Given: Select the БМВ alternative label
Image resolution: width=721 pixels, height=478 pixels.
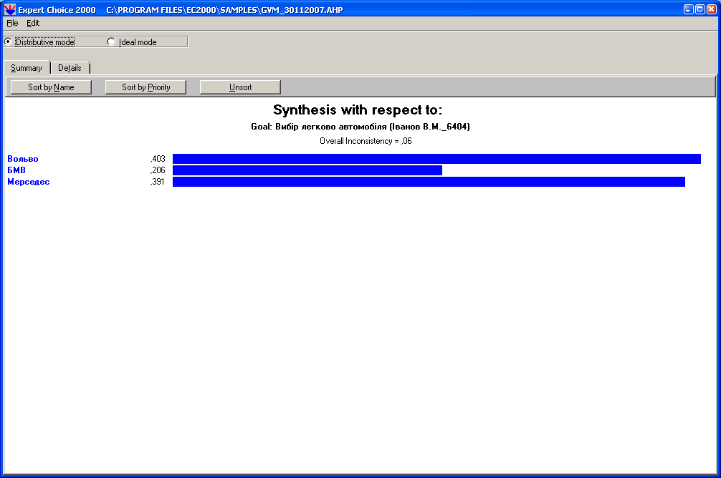Looking at the screenshot, I should pyautogui.click(x=16, y=170).
